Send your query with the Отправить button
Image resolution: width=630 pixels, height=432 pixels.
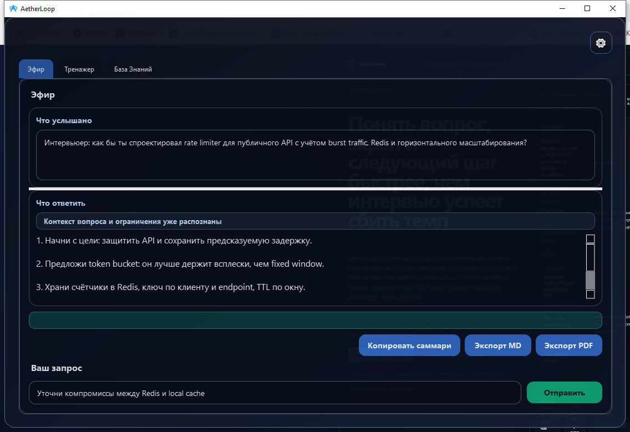pos(564,392)
